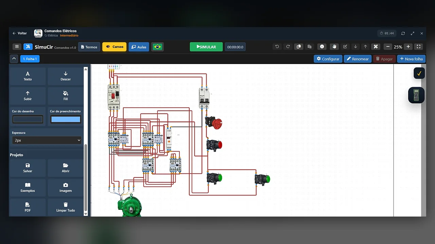Select the Texto tool
This screenshot has width=435, height=244.
coord(28,76)
